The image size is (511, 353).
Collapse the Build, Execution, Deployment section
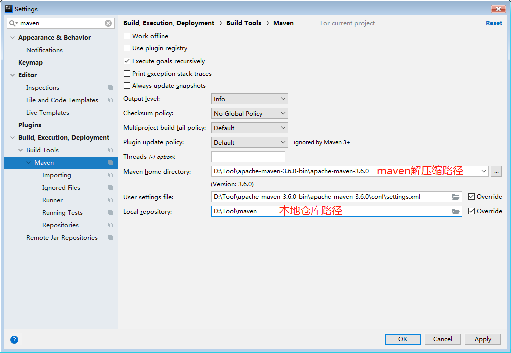pyautogui.click(x=12, y=137)
